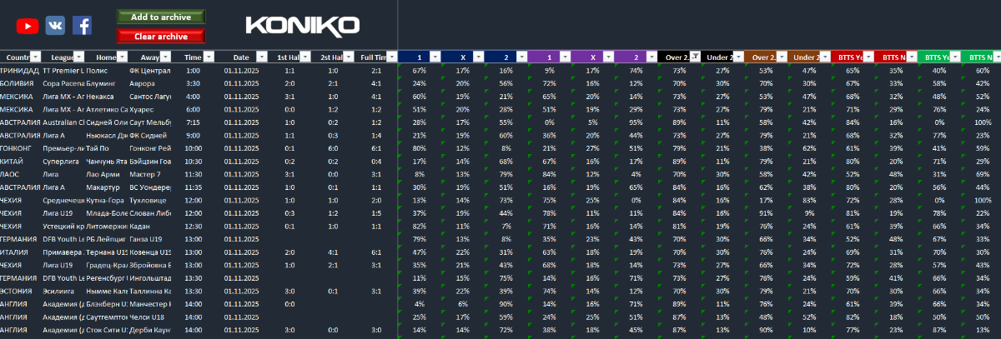
Task: Open the red BTTS Yes filter dropdown
Action: point(868,57)
